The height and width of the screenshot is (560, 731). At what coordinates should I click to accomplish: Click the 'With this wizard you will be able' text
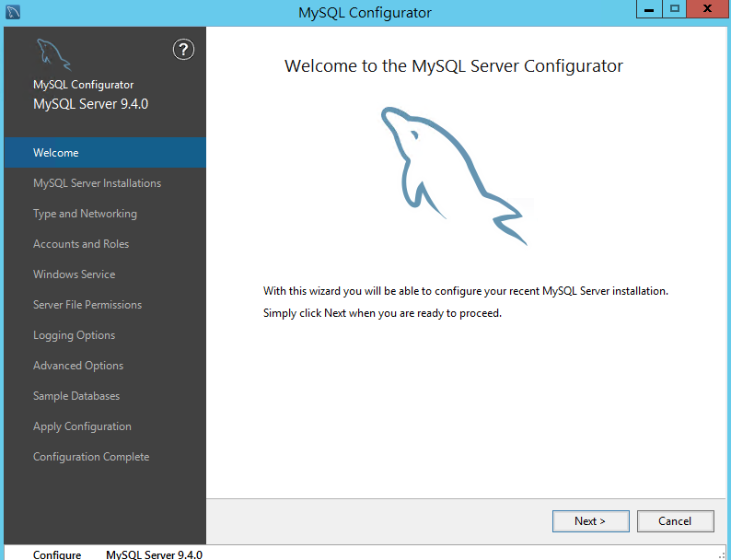[x=465, y=291]
